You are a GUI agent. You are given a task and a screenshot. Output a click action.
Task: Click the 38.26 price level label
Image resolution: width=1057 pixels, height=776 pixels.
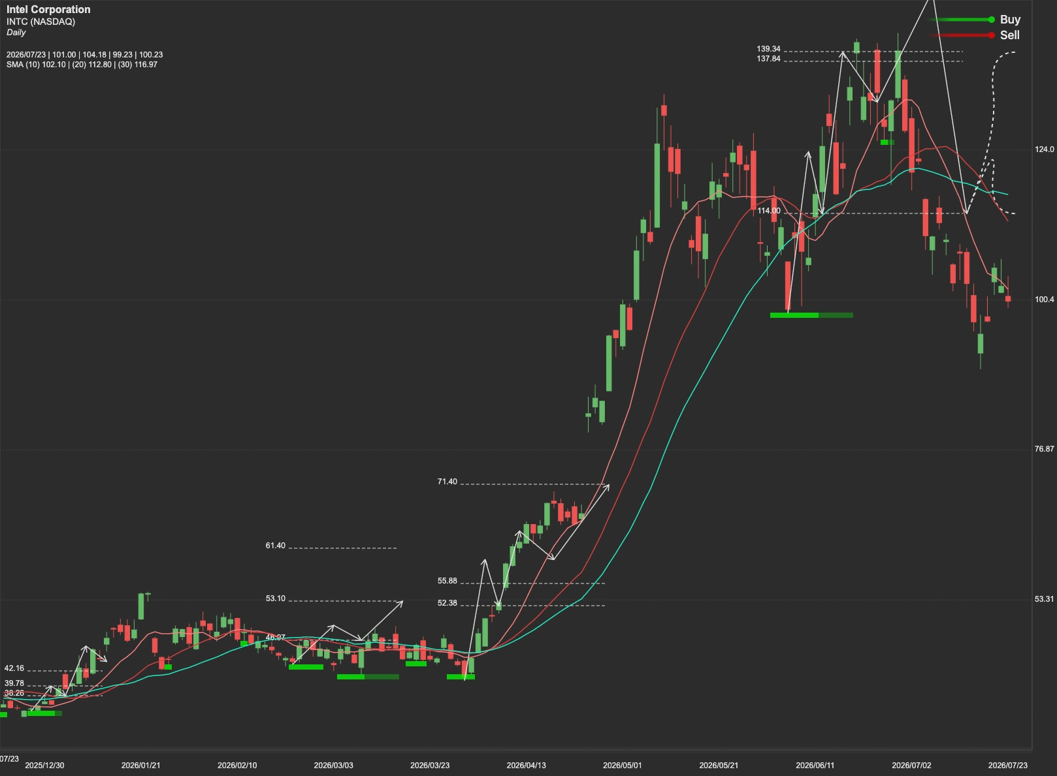coord(14,693)
